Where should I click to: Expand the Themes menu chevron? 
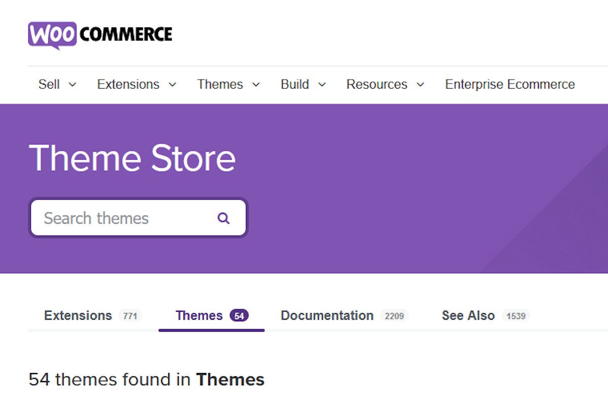point(256,85)
